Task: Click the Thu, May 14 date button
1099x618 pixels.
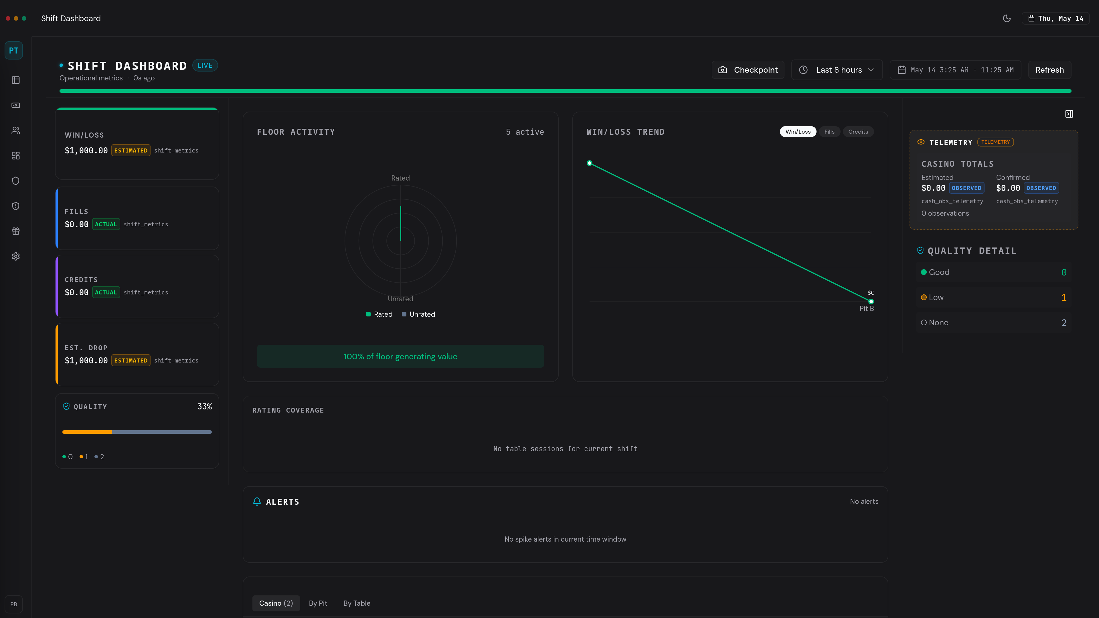Action: (x=1055, y=18)
